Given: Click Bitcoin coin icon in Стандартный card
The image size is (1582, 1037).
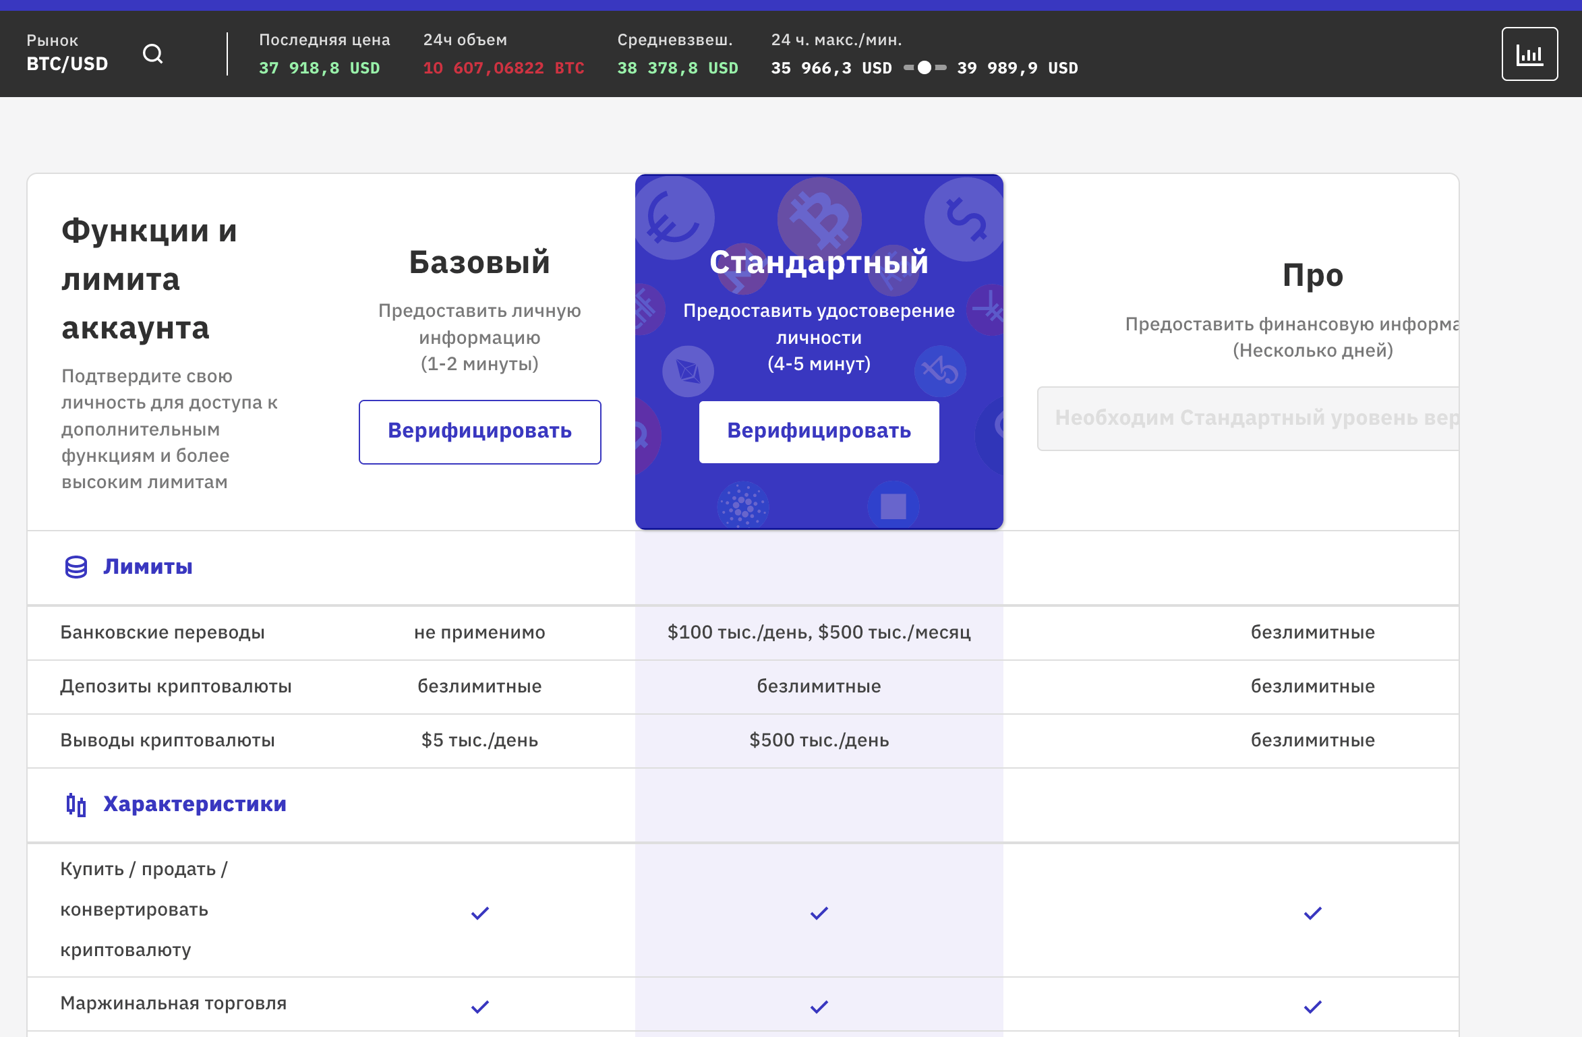Looking at the screenshot, I should 819,217.
